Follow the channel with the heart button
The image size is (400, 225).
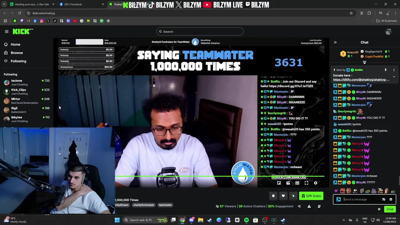pos(283,196)
